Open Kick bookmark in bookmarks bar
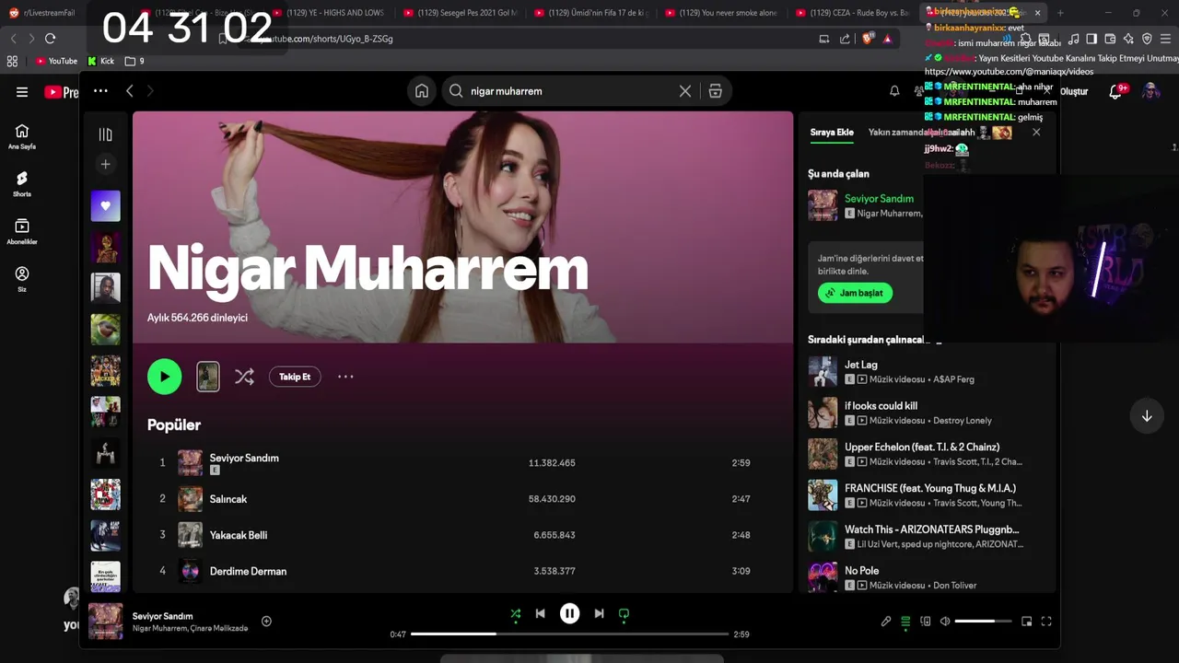The height and width of the screenshot is (663, 1179). [x=101, y=61]
